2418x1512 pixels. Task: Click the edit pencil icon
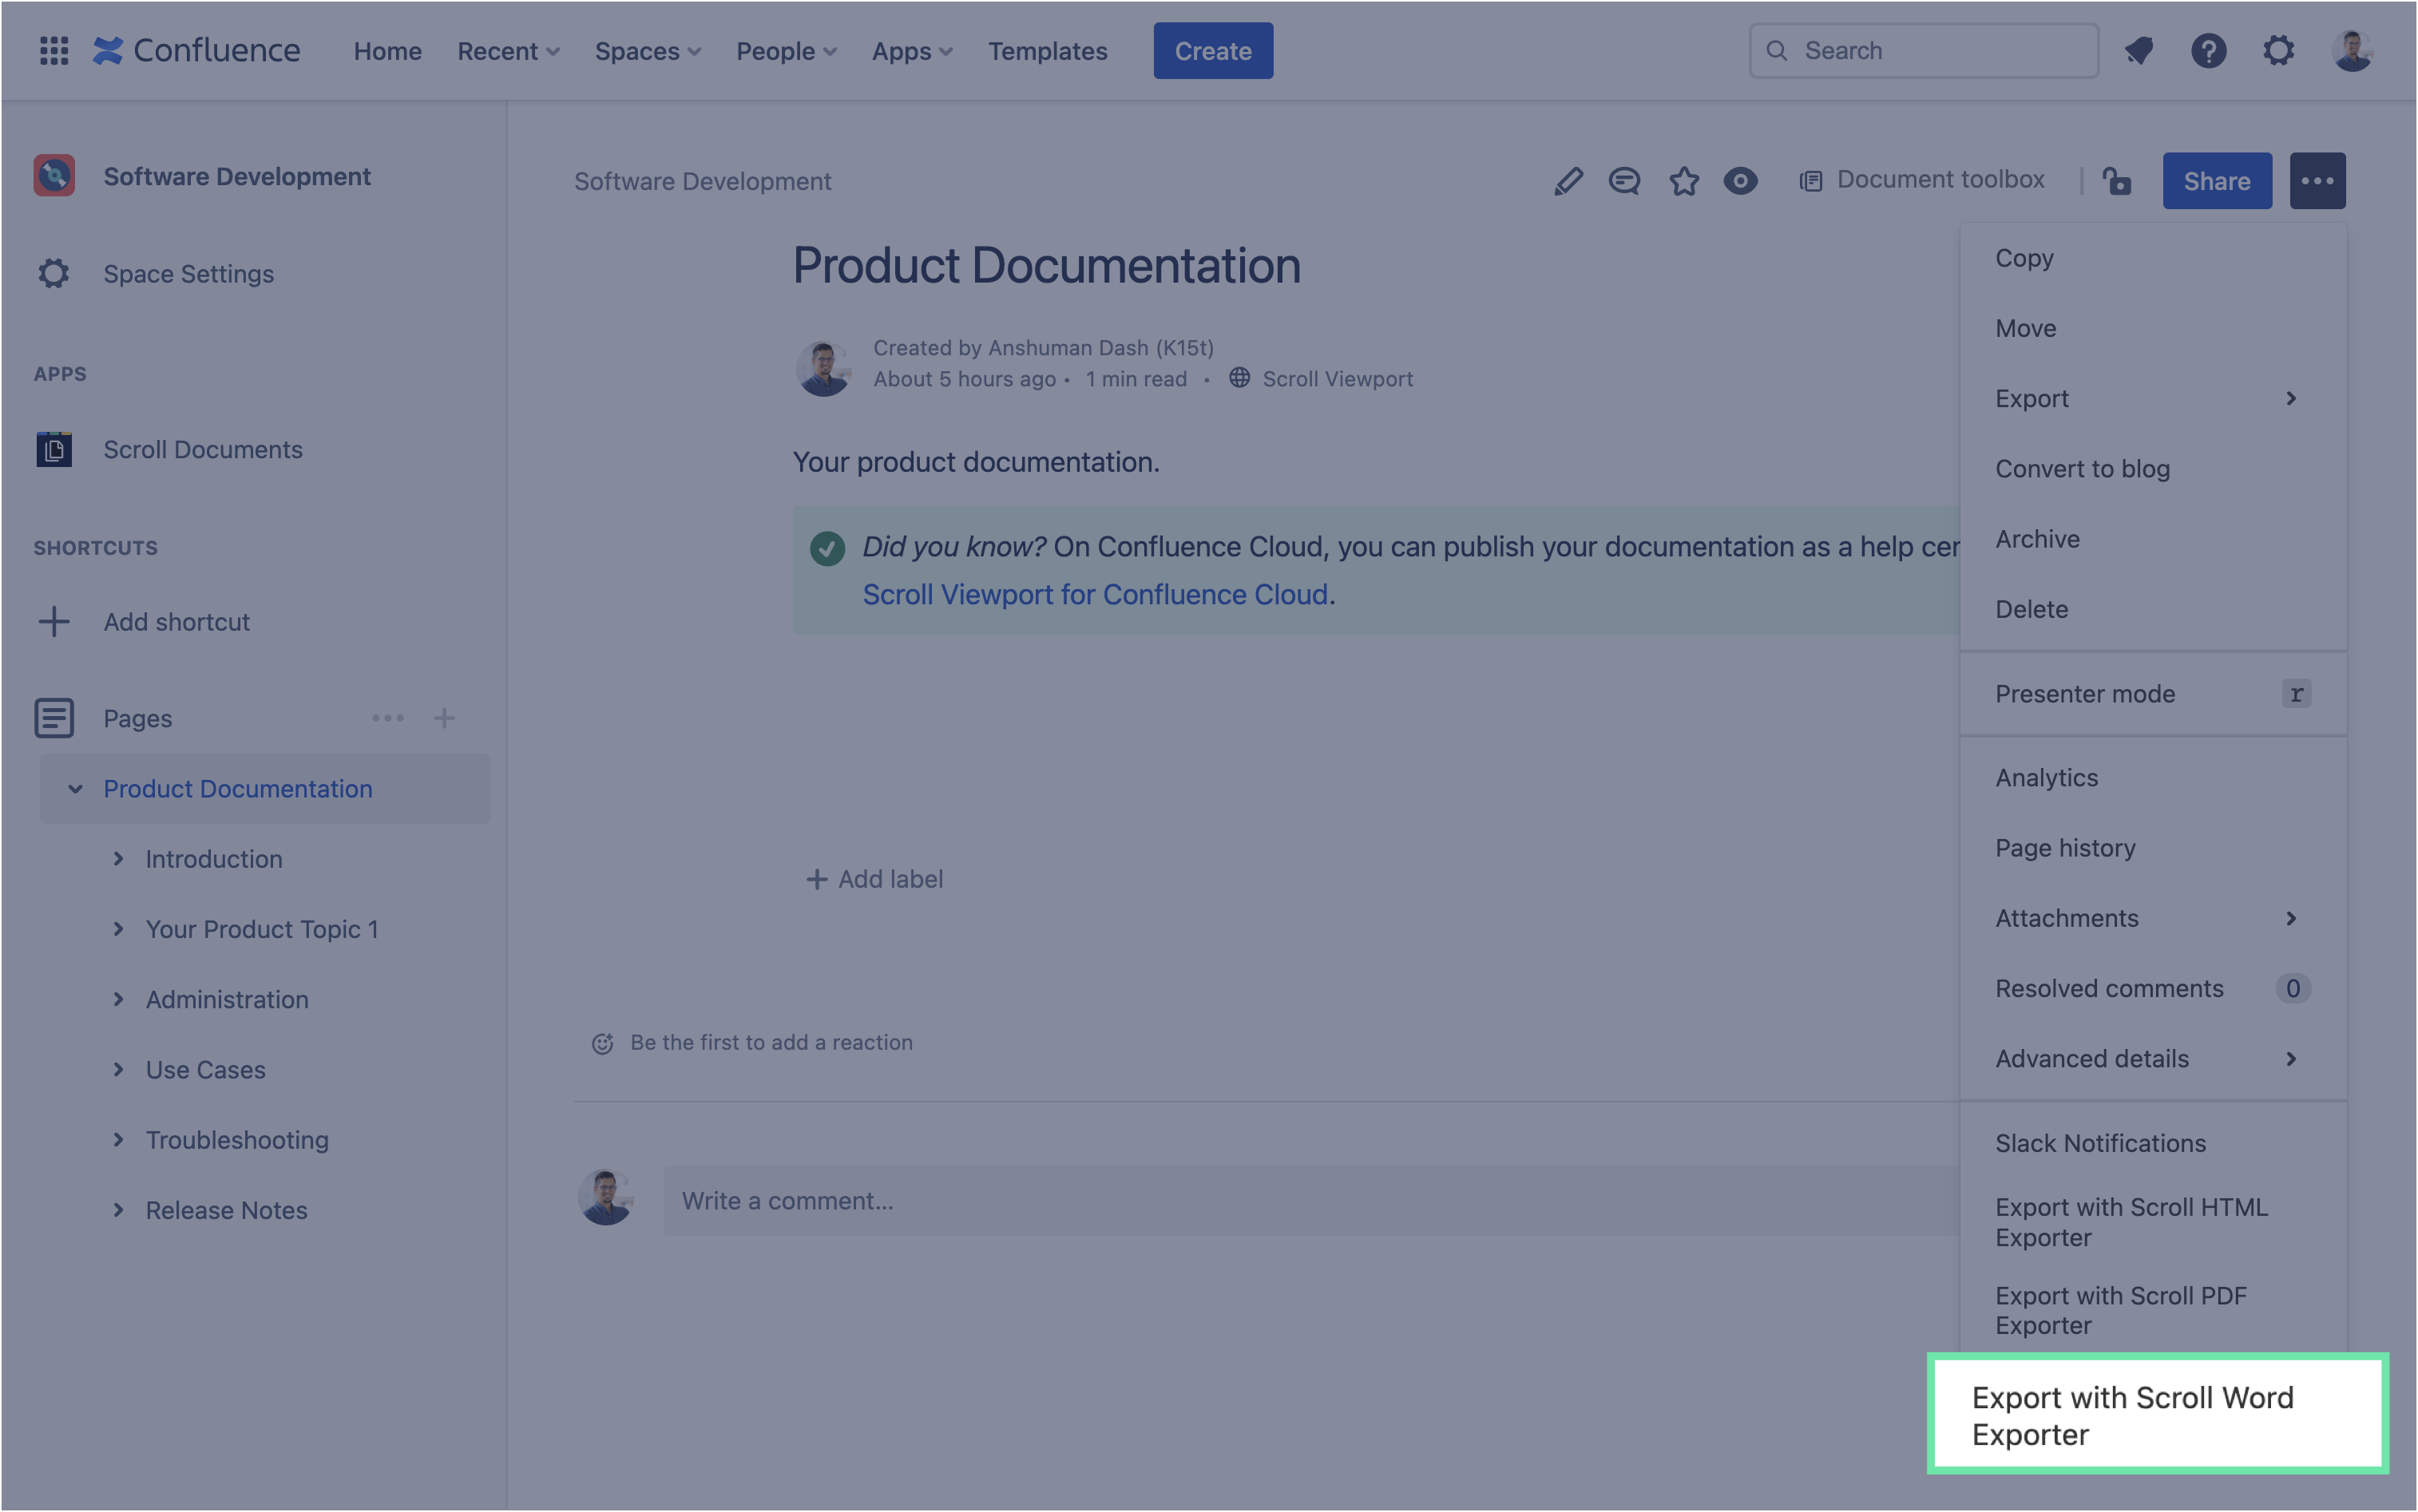pyautogui.click(x=1568, y=181)
